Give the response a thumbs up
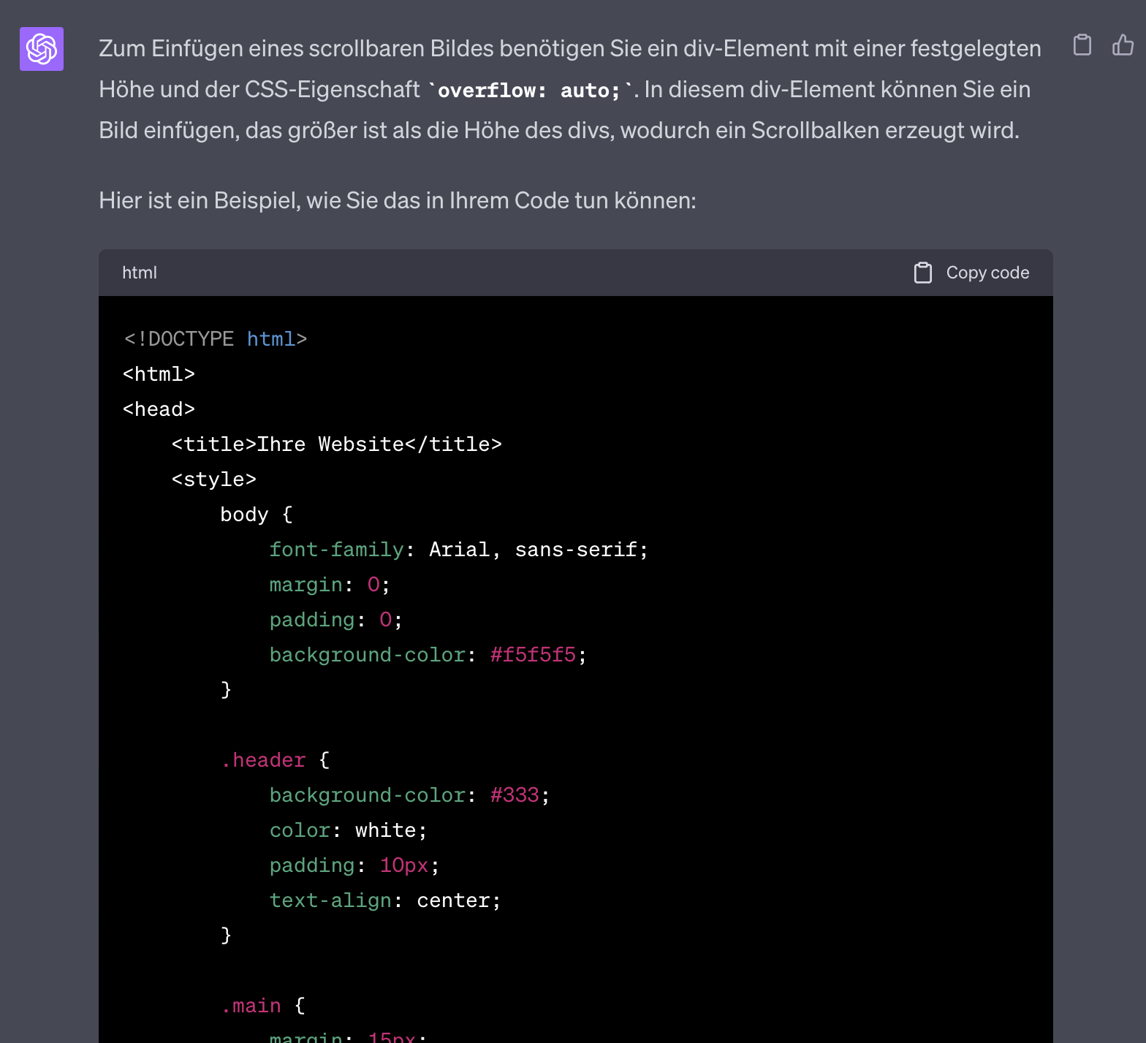 click(1123, 45)
